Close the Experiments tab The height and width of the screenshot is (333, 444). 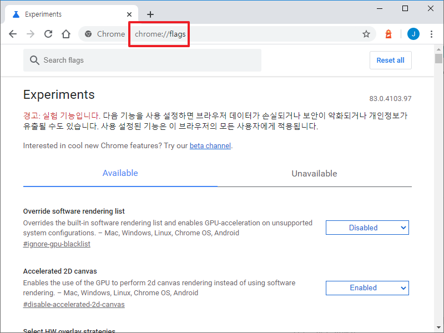click(x=129, y=14)
